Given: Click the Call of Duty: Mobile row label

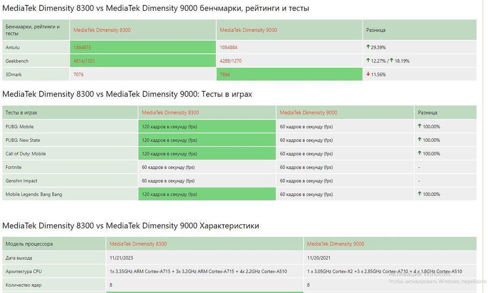Looking at the screenshot, I should [x=25, y=154].
